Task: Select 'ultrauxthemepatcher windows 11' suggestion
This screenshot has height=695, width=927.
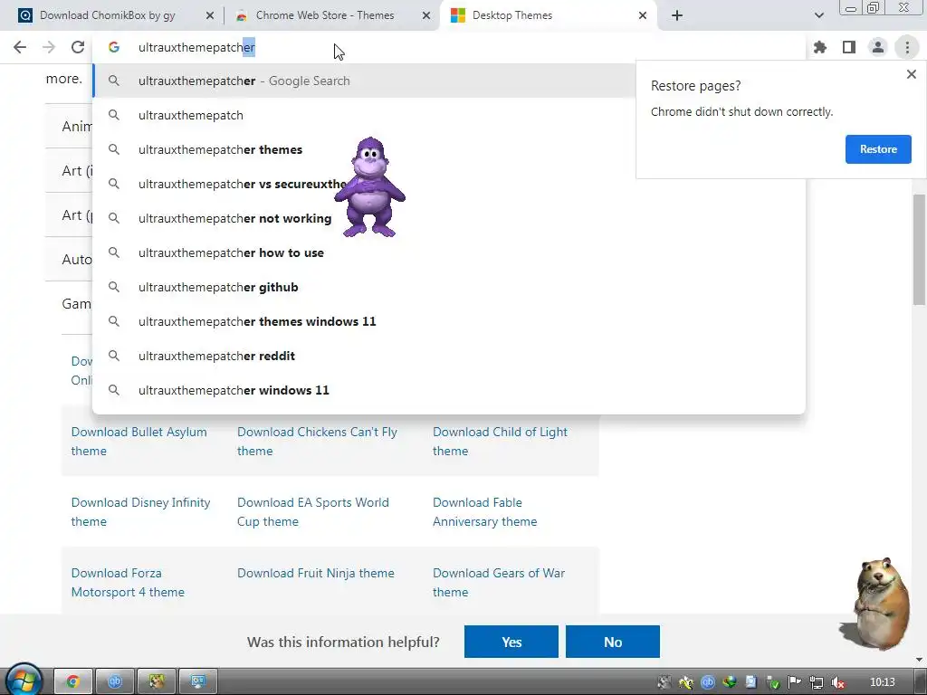Action: [x=449, y=390]
